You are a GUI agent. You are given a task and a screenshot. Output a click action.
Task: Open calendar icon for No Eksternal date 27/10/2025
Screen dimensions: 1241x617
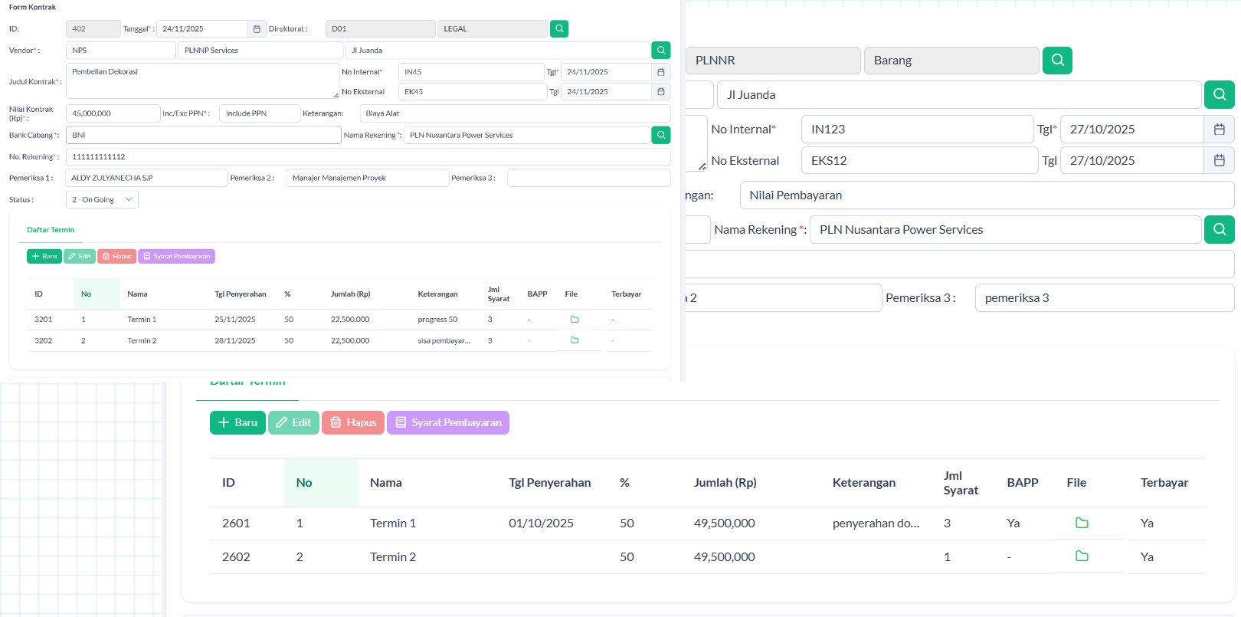pos(1219,161)
